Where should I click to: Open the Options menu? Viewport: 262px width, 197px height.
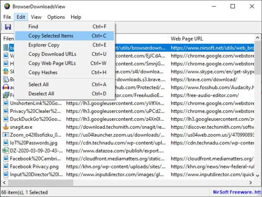coord(56,17)
